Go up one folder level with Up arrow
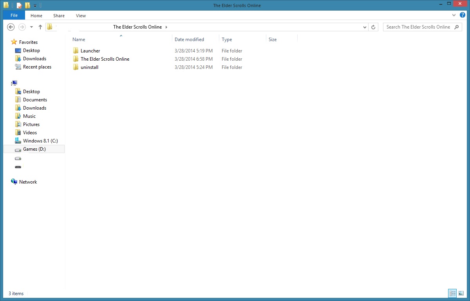470x301 pixels. [40, 27]
